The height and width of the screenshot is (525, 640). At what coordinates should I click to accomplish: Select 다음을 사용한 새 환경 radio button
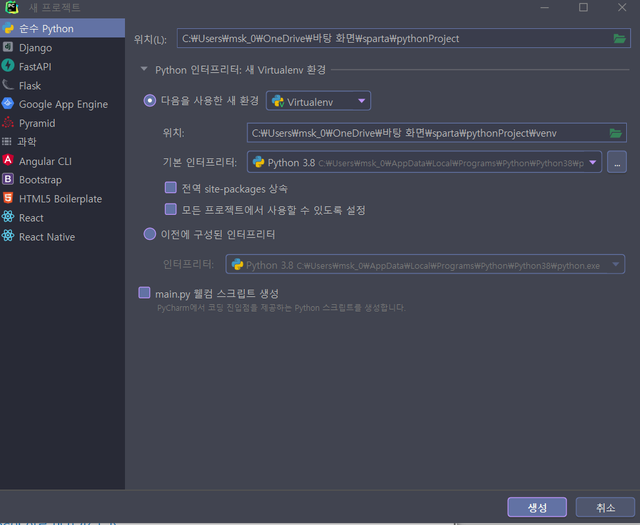[x=150, y=101]
